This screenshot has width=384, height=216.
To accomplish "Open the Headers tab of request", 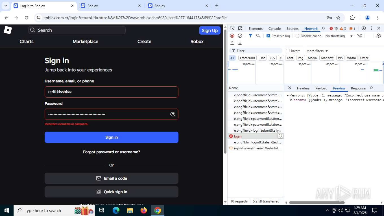I will (x=303, y=88).
